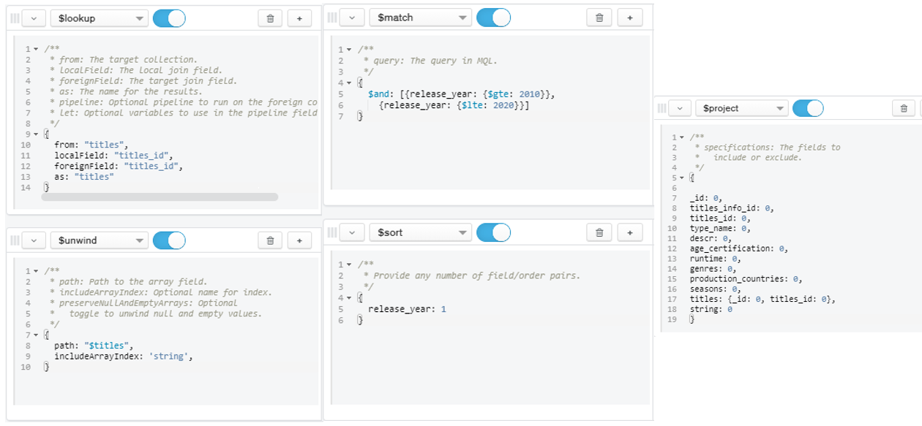Grab the $lookup stage drag handle
The height and width of the screenshot is (426, 922).
15,18
